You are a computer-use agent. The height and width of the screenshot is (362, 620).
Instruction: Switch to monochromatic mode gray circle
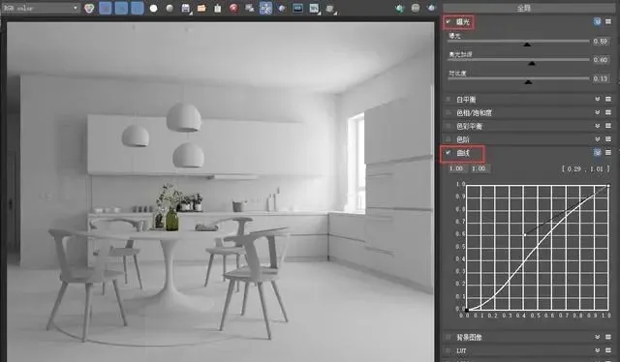pyautogui.click(x=170, y=9)
